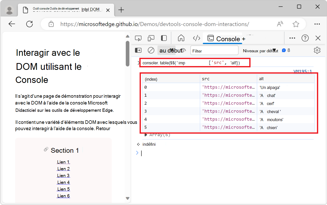Click the DevTools help question mark
327x205 pixels.
pos(305,38)
